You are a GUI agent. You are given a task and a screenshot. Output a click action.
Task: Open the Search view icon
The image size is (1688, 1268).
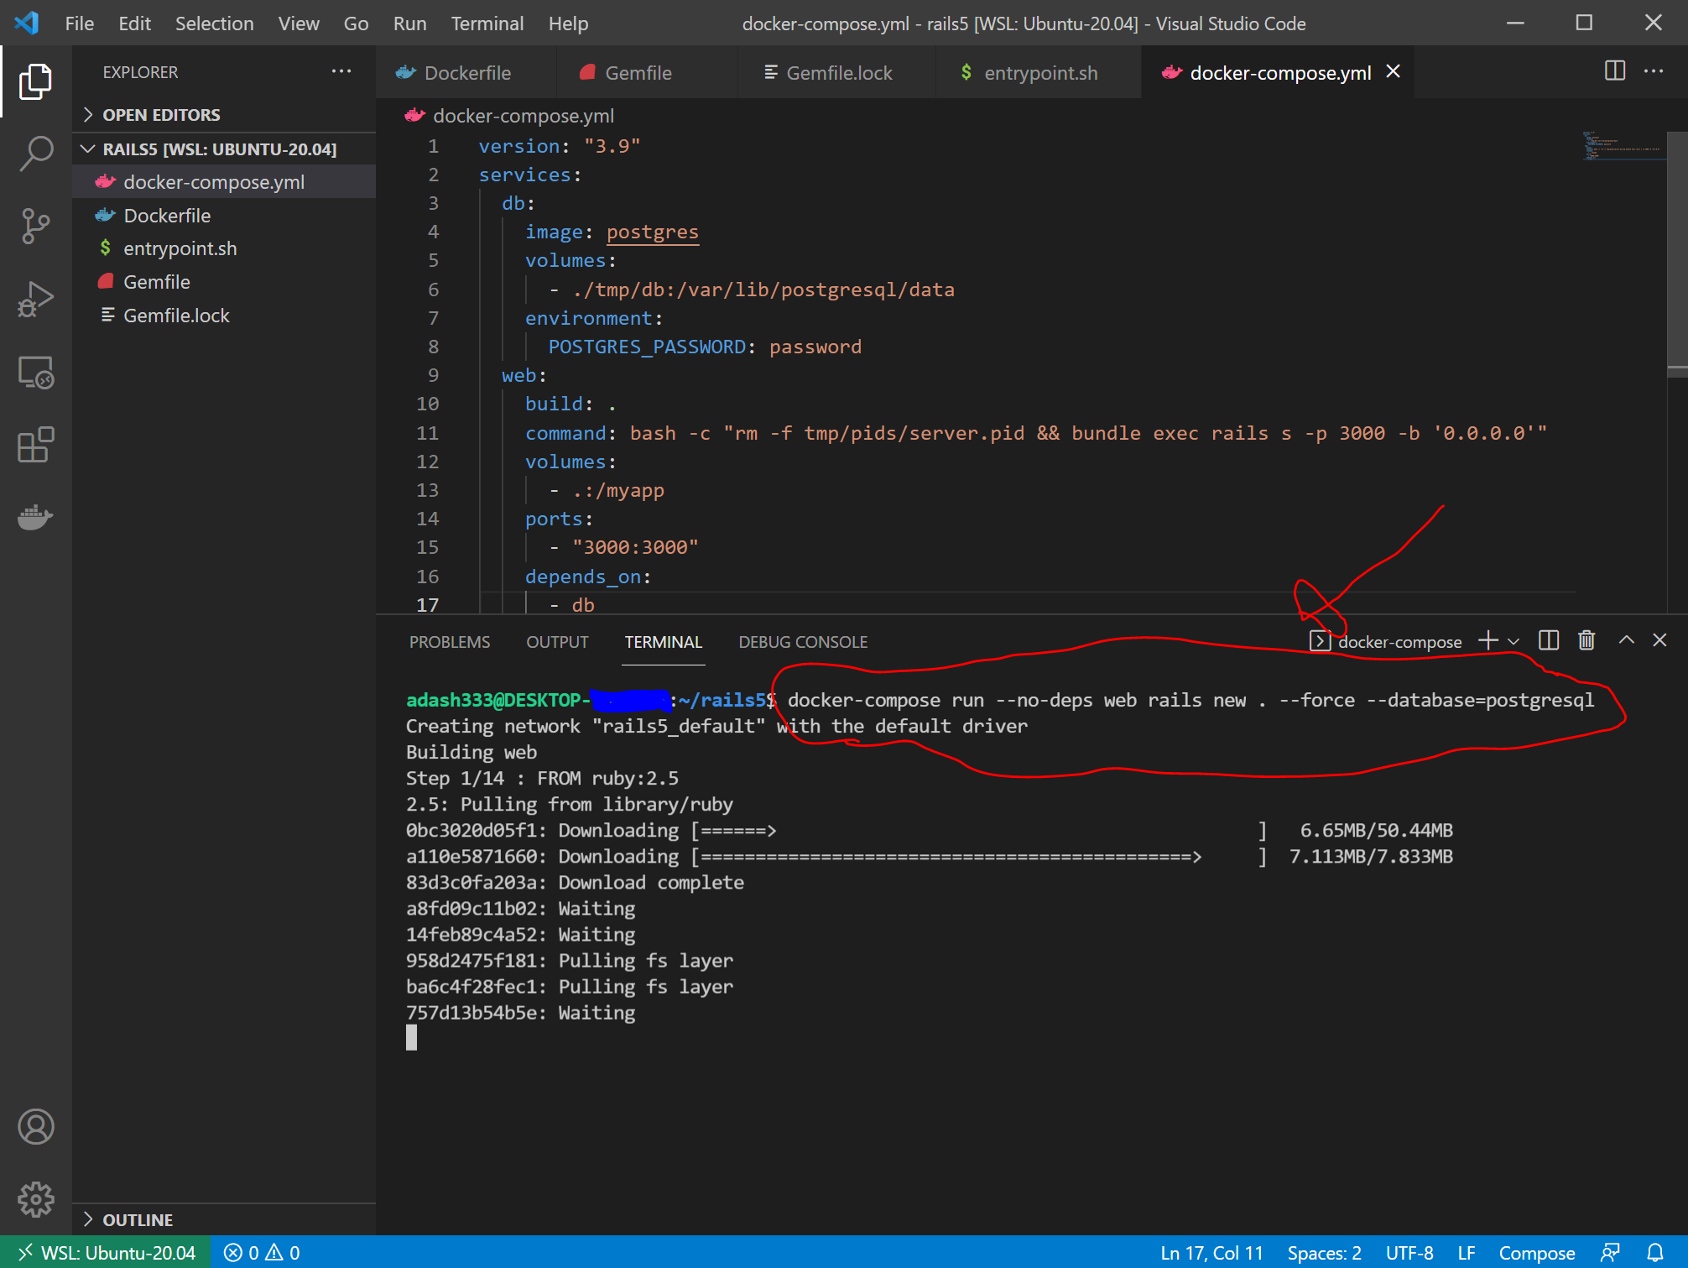pyautogui.click(x=35, y=154)
